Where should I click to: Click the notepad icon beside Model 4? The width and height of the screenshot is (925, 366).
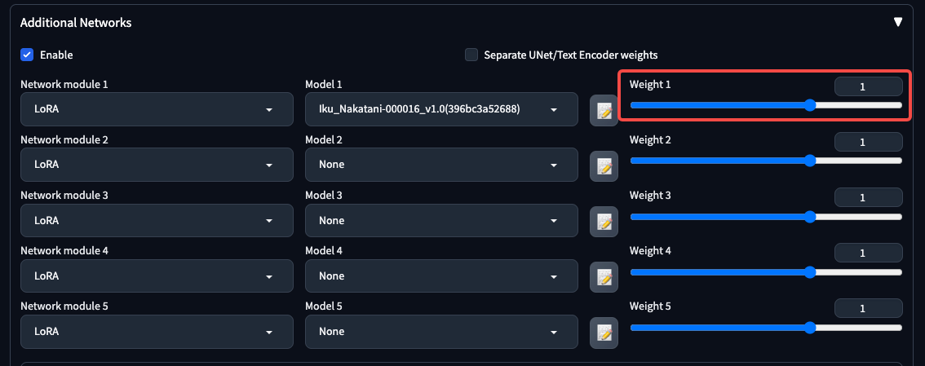tap(604, 276)
